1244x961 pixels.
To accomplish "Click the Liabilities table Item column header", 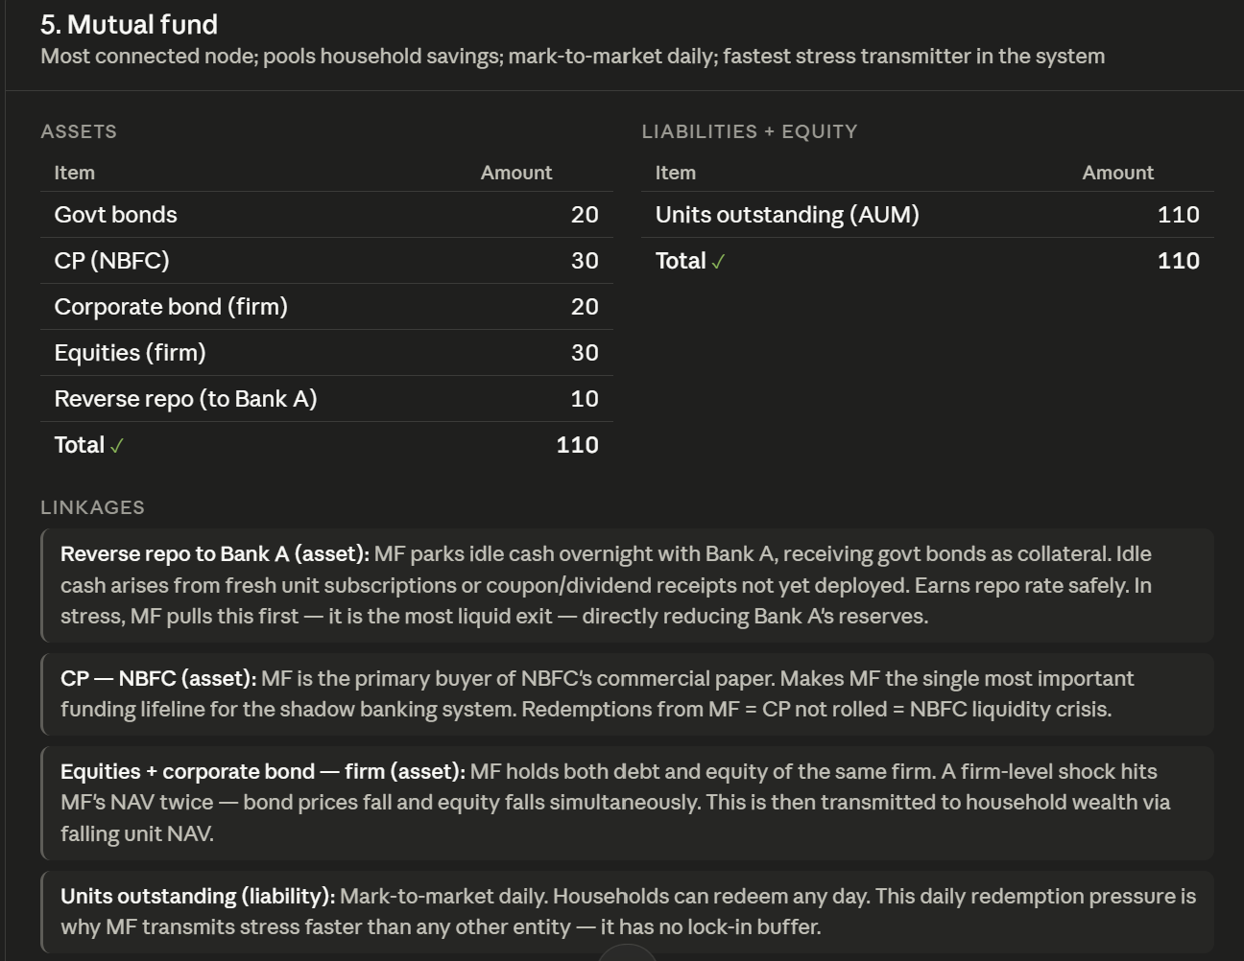I will 676,173.
